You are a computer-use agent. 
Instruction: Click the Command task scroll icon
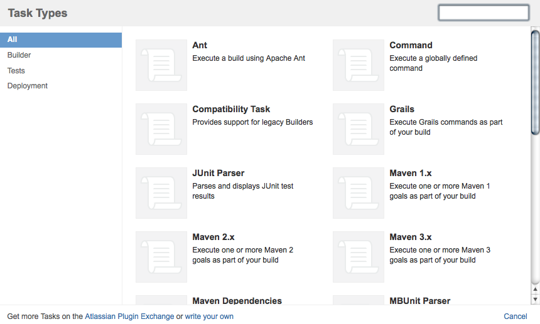click(359, 65)
